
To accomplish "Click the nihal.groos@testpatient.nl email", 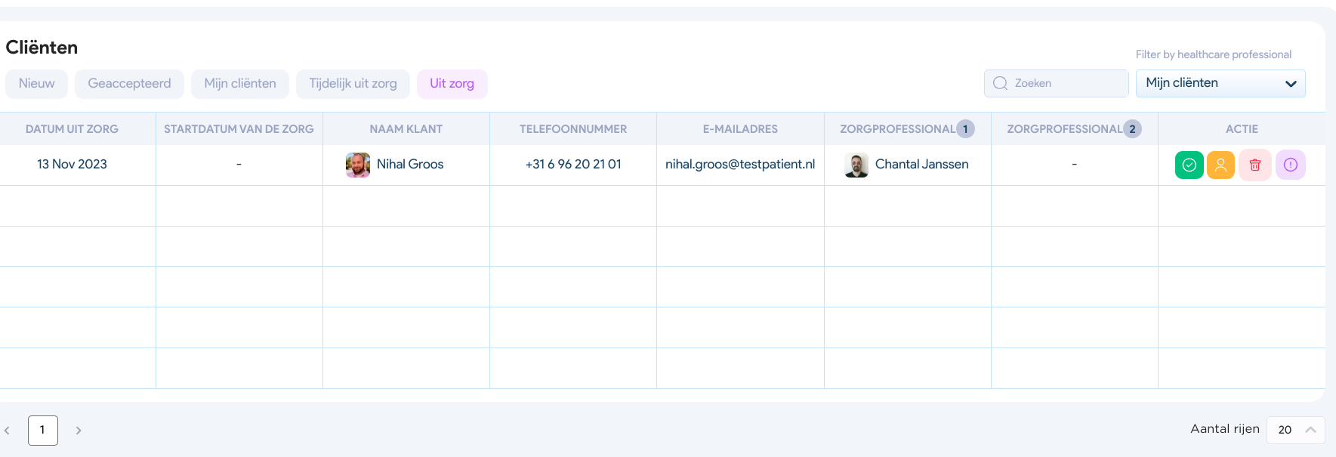I will point(739,165).
